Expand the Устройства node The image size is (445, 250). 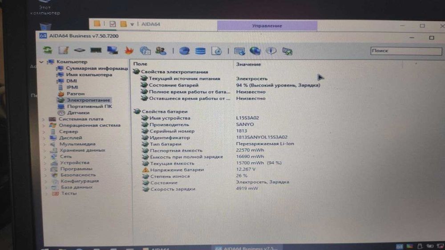(45, 163)
